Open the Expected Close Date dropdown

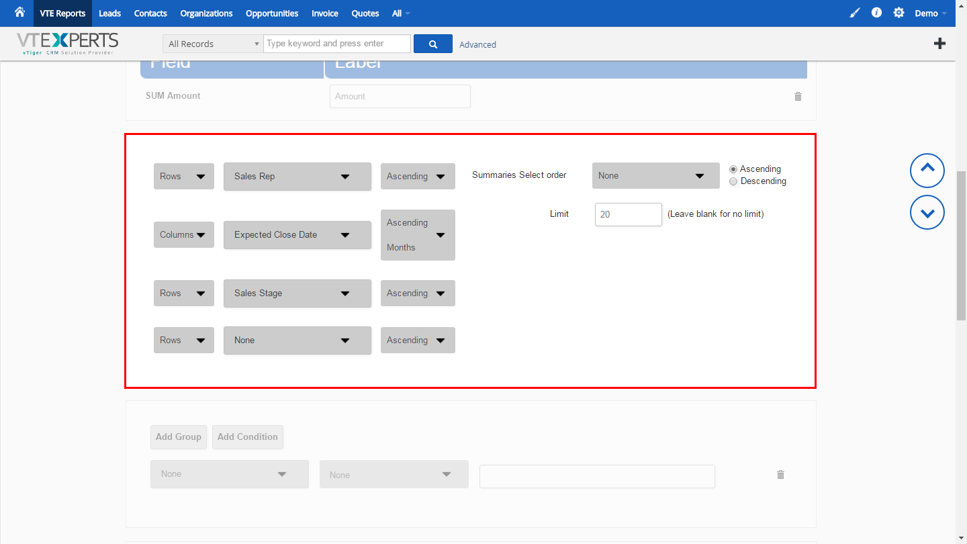tap(297, 234)
